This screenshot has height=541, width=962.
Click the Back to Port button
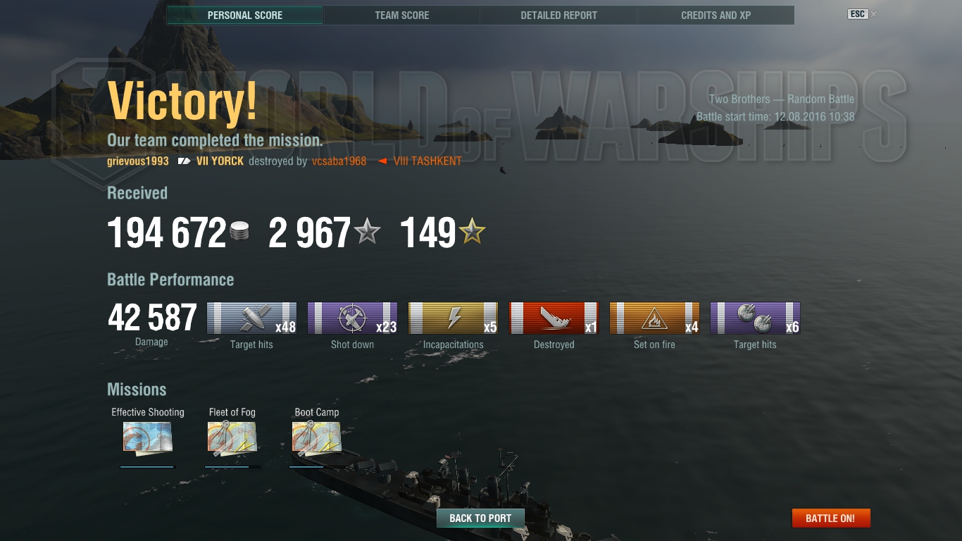tap(480, 518)
